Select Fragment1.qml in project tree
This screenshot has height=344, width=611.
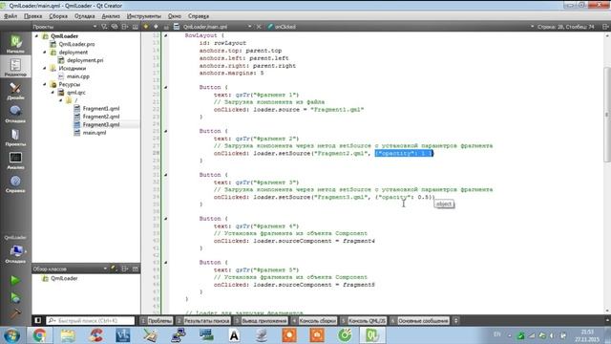coord(101,108)
